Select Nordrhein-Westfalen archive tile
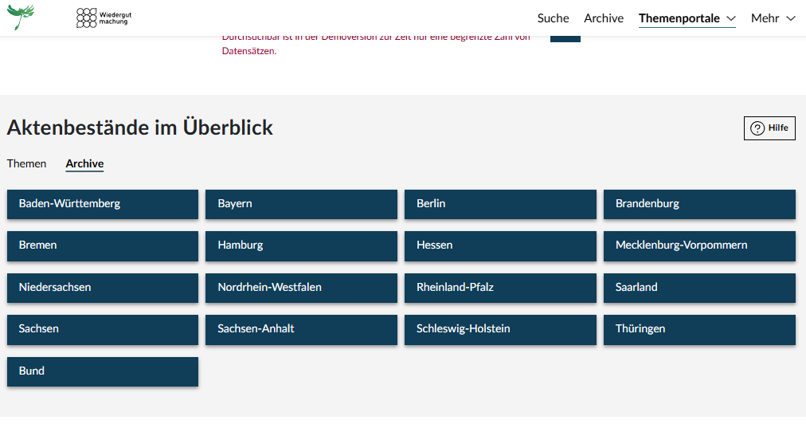The image size is (806, 424). pos(301,288)
